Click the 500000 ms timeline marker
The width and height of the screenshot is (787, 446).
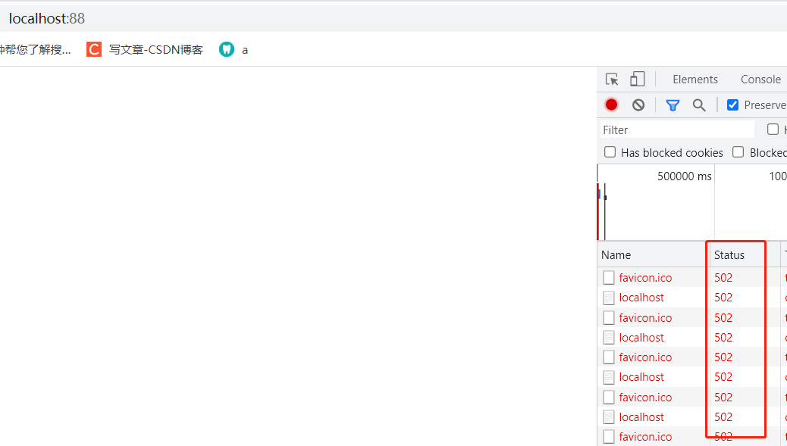point(685,176)
